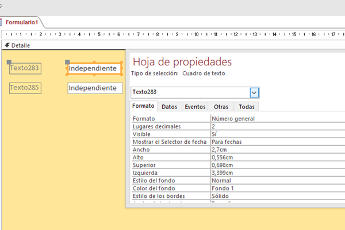Click move handle of selected Independiente box
This screenshot has height=230, width=345.
click(x=68, y=62)
